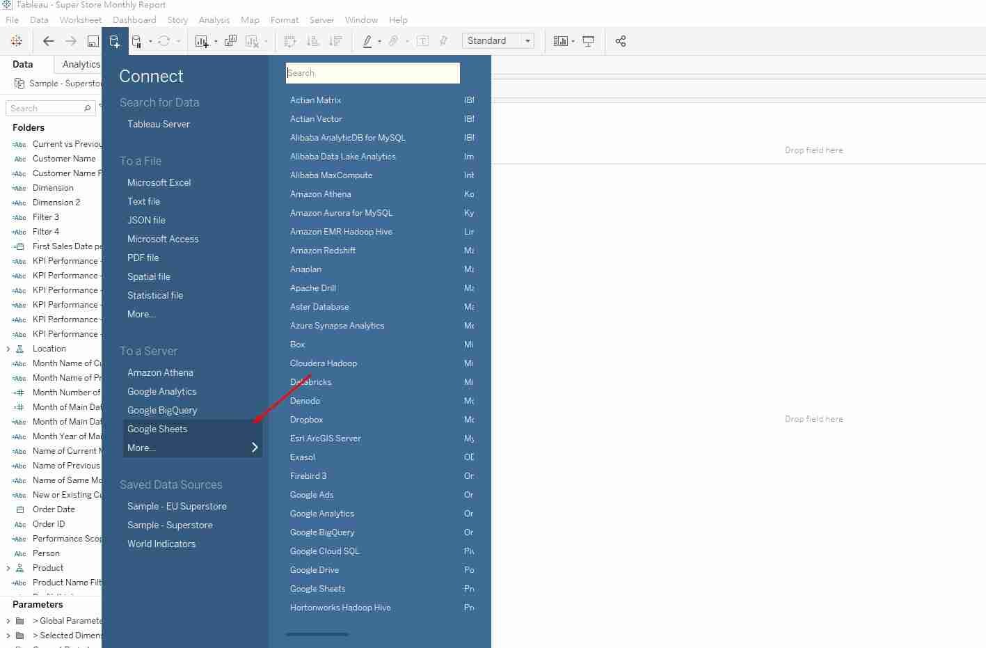
Task: Click the New Data Source icon
Action: point(115,41)
